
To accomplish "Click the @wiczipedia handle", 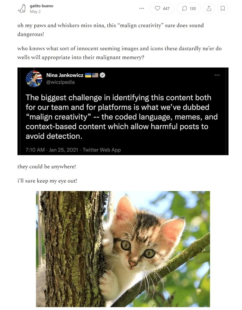I will [x=60, y=82].
